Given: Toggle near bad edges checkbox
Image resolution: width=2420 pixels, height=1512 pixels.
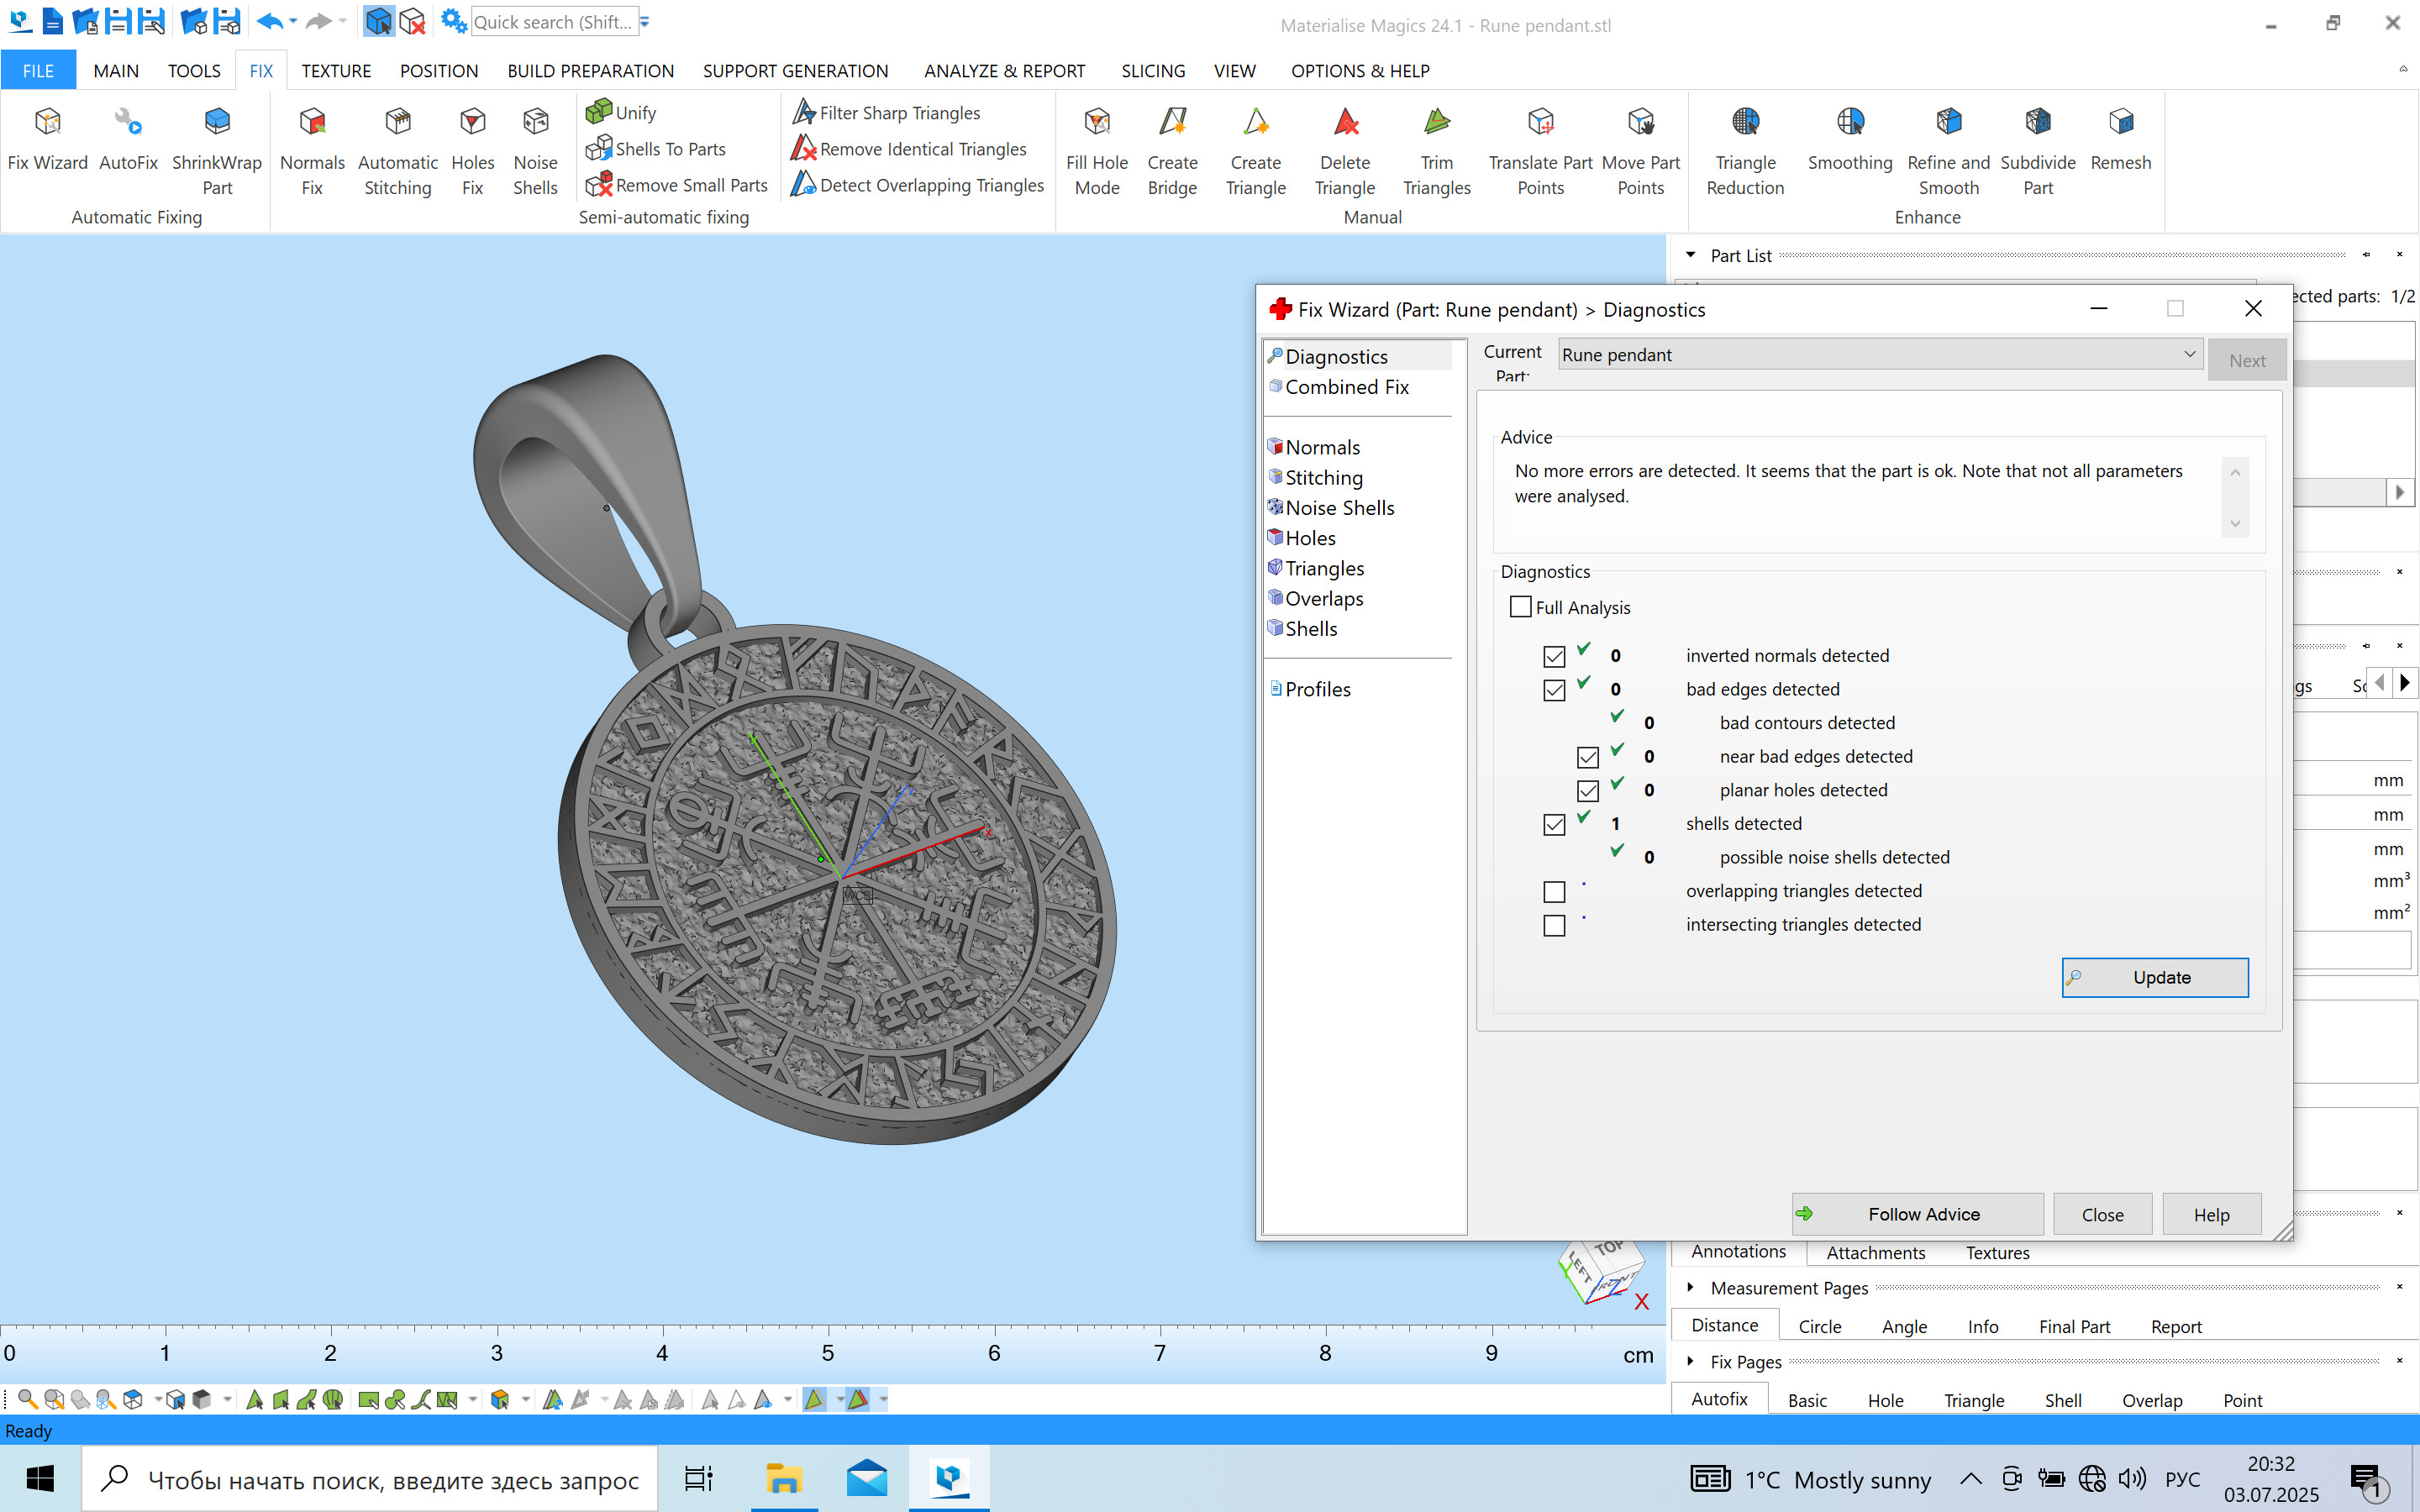Looking at the screenshot, I should tap(1588, 757).
